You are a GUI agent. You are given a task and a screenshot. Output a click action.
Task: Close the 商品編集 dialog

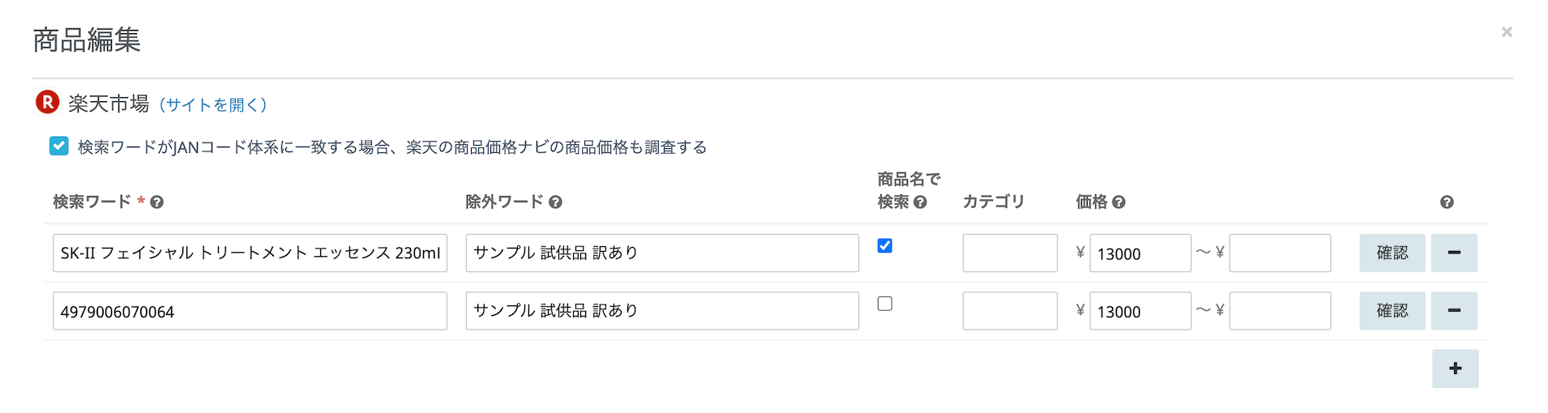coord(1507,32)
